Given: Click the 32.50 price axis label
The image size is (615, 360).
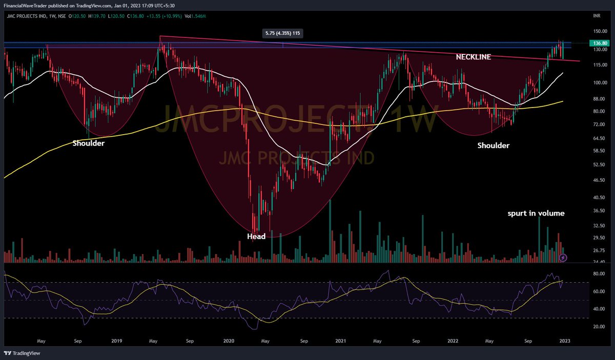Looking at the screenshot, I should [x=599, y=225].
